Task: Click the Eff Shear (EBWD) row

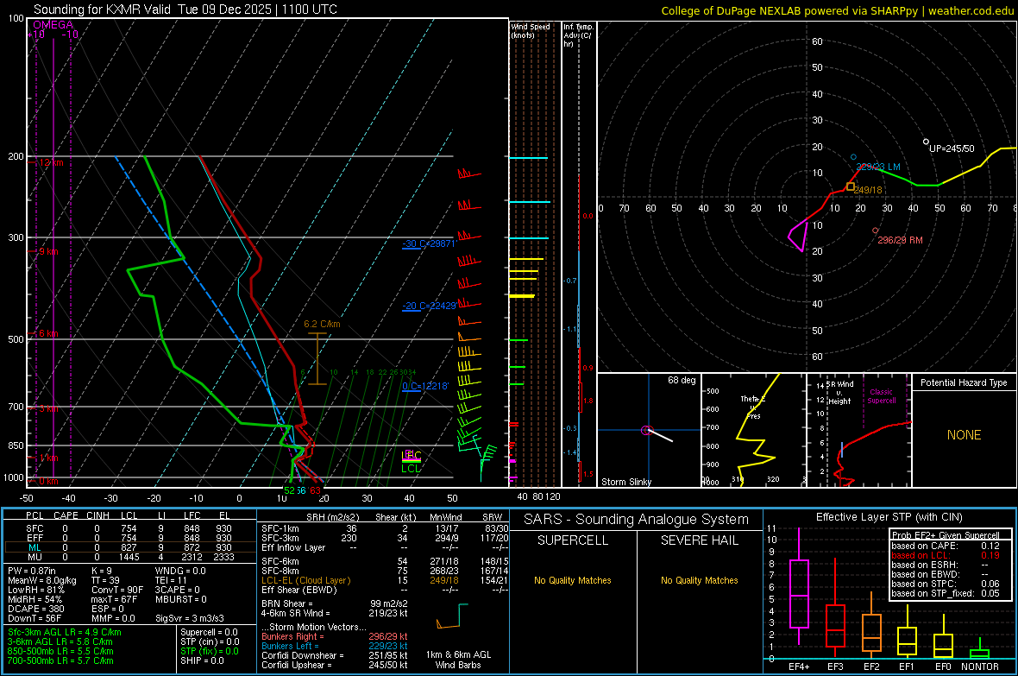Action: [x=385, y=590]
